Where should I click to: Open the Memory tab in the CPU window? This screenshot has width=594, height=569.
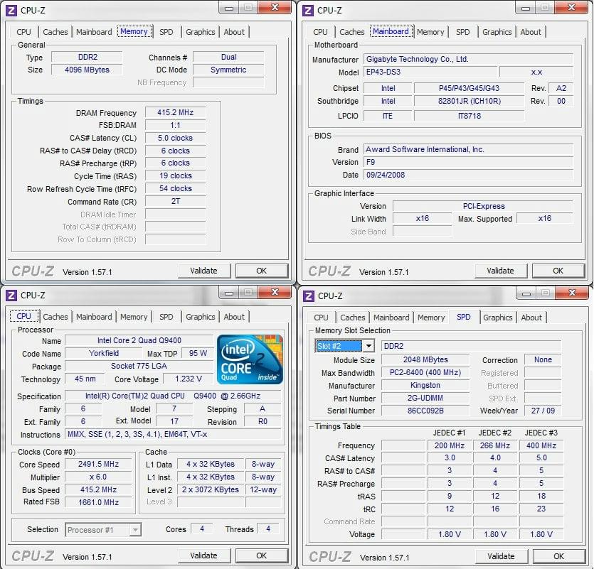(134, 317)
